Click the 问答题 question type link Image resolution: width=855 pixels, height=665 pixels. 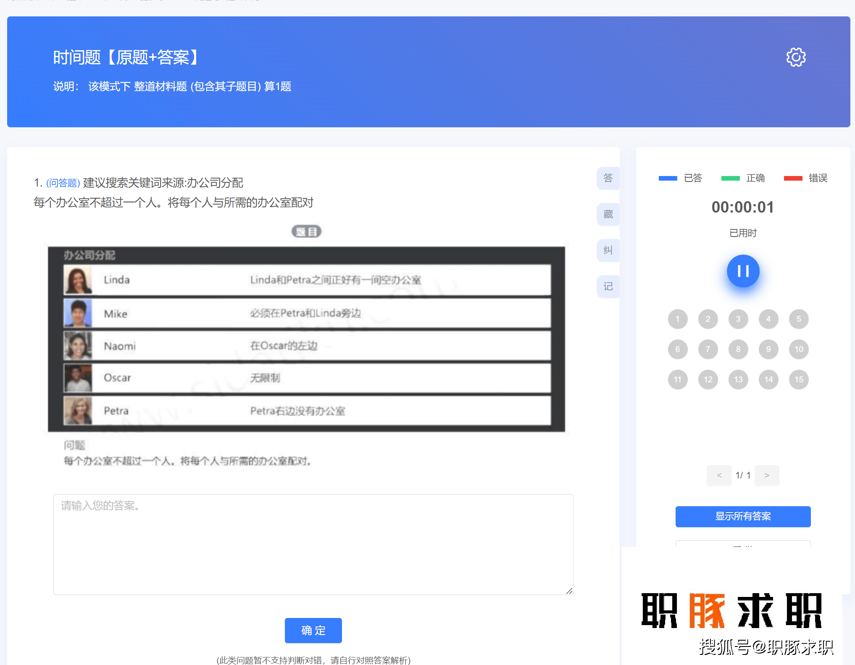63,183
